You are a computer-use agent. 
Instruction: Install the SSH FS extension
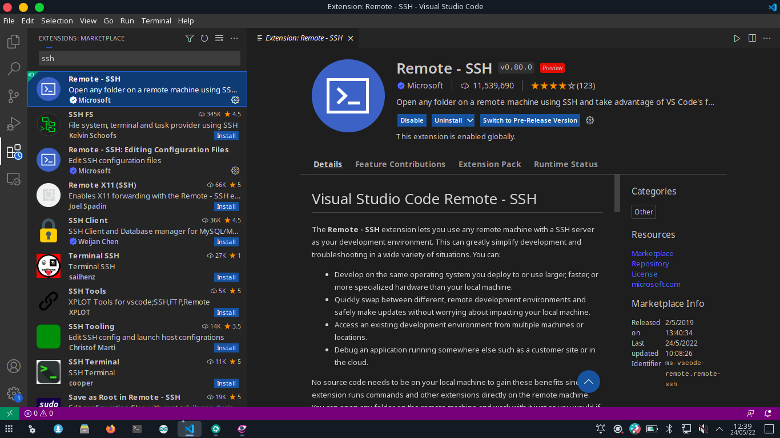(x=227, y=136)
